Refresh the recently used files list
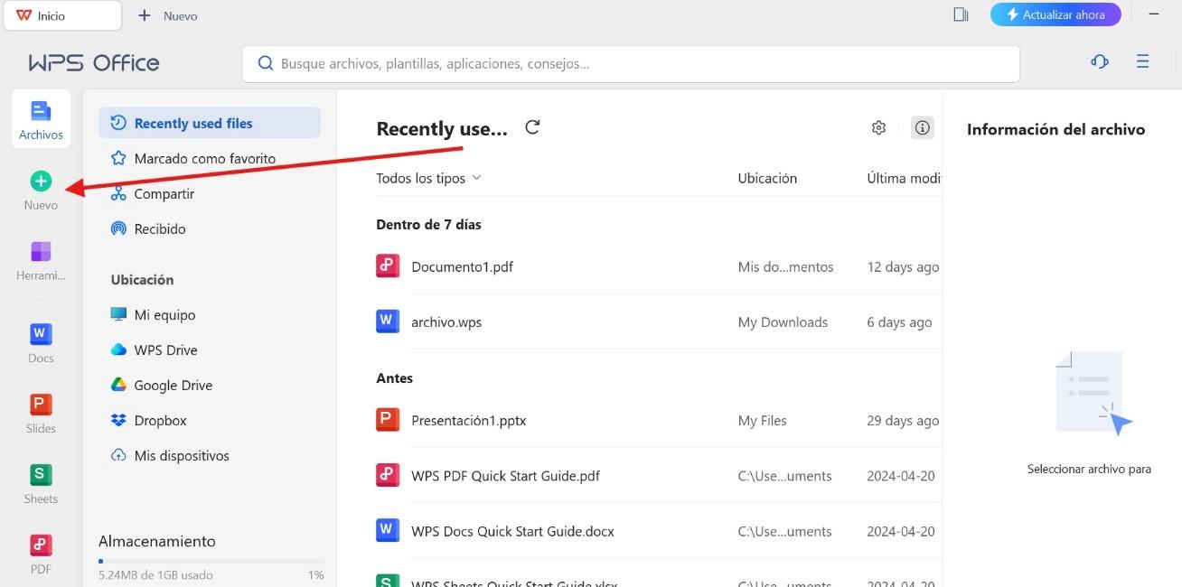This screenshot has width=1182, height=587. click(532, 127)
